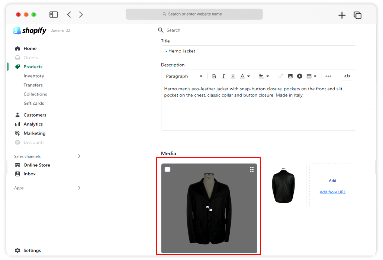Click the browser address bar
The height and width of the screenshot is (260, 383).
tap(194, 14)
